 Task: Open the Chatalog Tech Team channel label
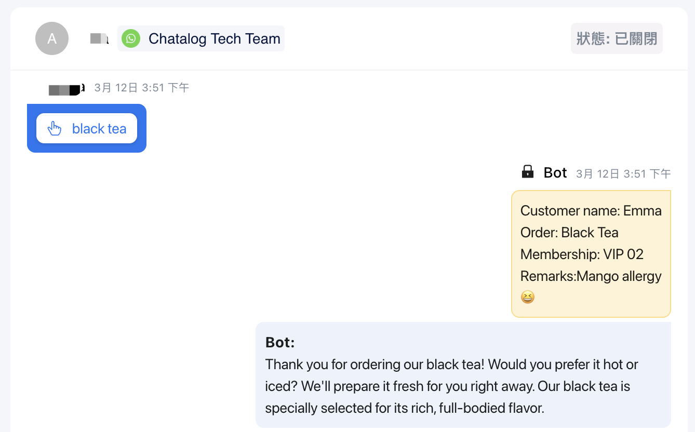click(x=214, y=38)
